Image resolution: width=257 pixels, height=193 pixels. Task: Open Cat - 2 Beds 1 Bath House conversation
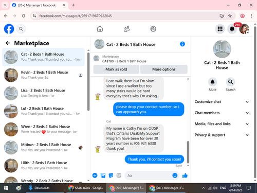pyautogui.click(x=43, y=57)
